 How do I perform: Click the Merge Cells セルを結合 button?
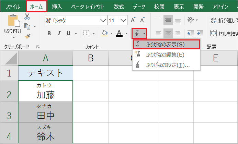[x=224, y=34]
